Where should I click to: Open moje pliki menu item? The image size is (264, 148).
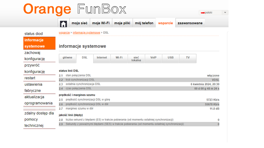click(x=122, y=23)
